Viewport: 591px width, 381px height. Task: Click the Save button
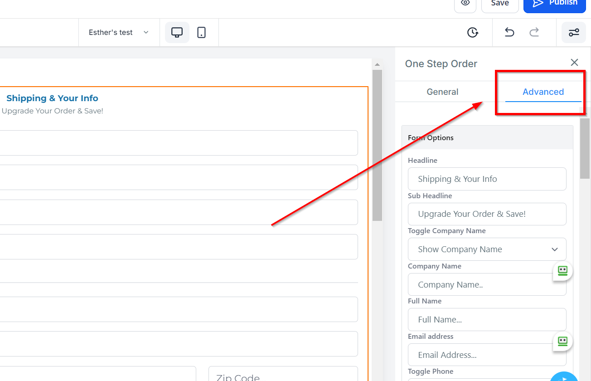[500, 4]
